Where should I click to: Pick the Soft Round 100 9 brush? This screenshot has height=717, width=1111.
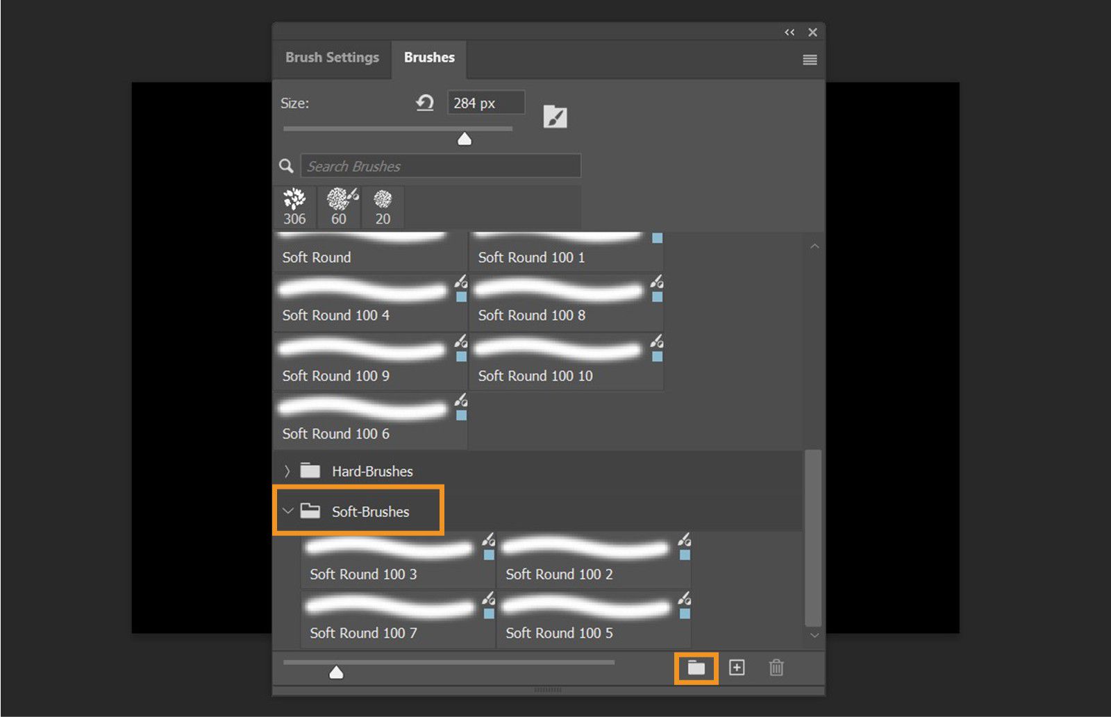[371, 361]
